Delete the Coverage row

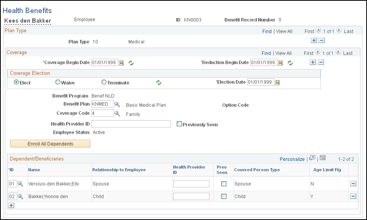[x=321, y=62]
